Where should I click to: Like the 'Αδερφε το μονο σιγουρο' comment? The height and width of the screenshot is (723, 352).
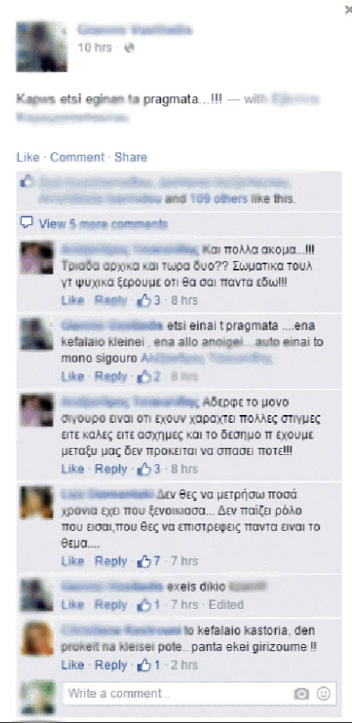[73, 469]
